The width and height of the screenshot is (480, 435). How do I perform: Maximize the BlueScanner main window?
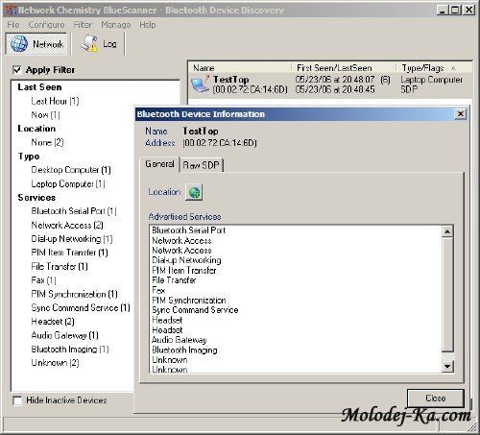[455, 11]
